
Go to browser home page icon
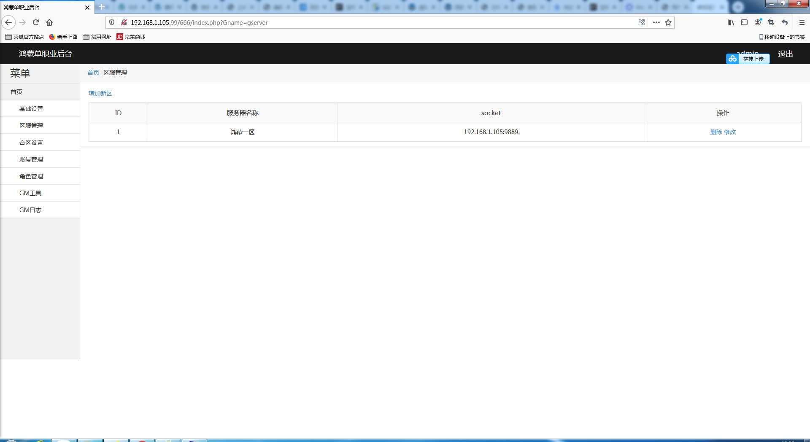pos(49,22)
